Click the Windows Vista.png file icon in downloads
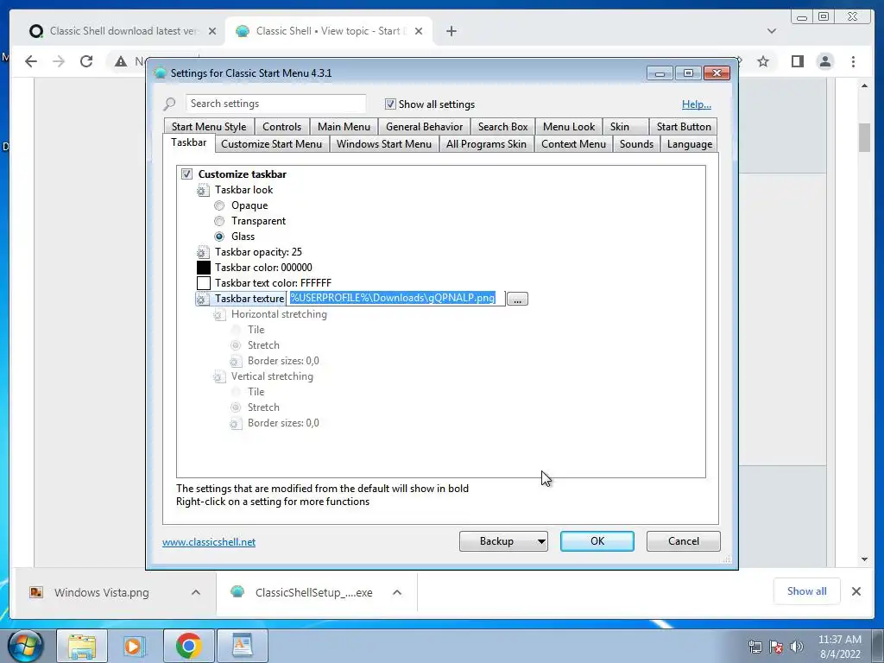This screenshot has height=663, width=884. (36, 592)
